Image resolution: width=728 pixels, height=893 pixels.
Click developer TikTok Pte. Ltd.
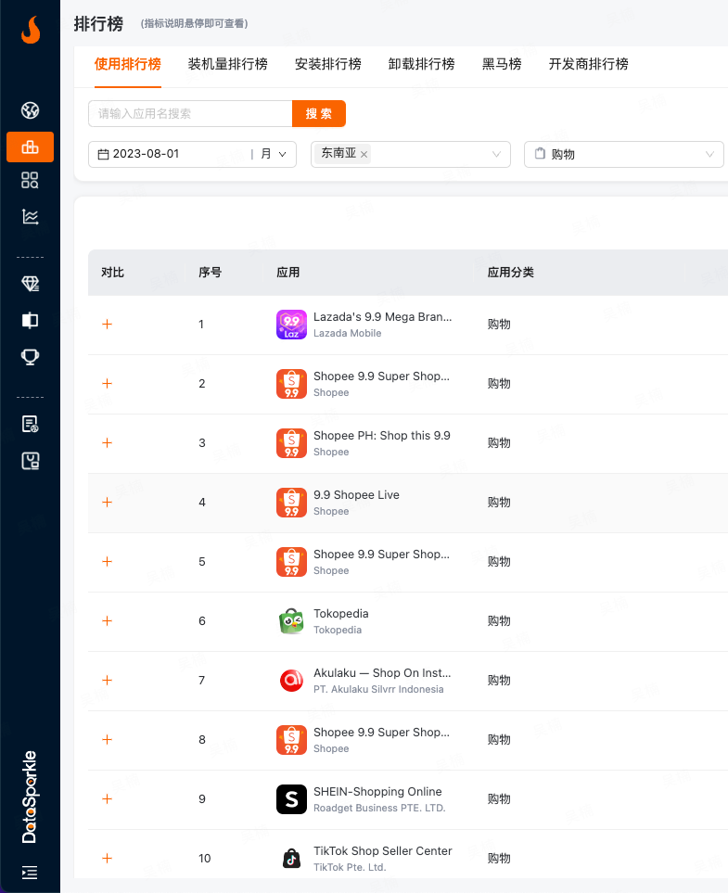(x=350, y=867)
